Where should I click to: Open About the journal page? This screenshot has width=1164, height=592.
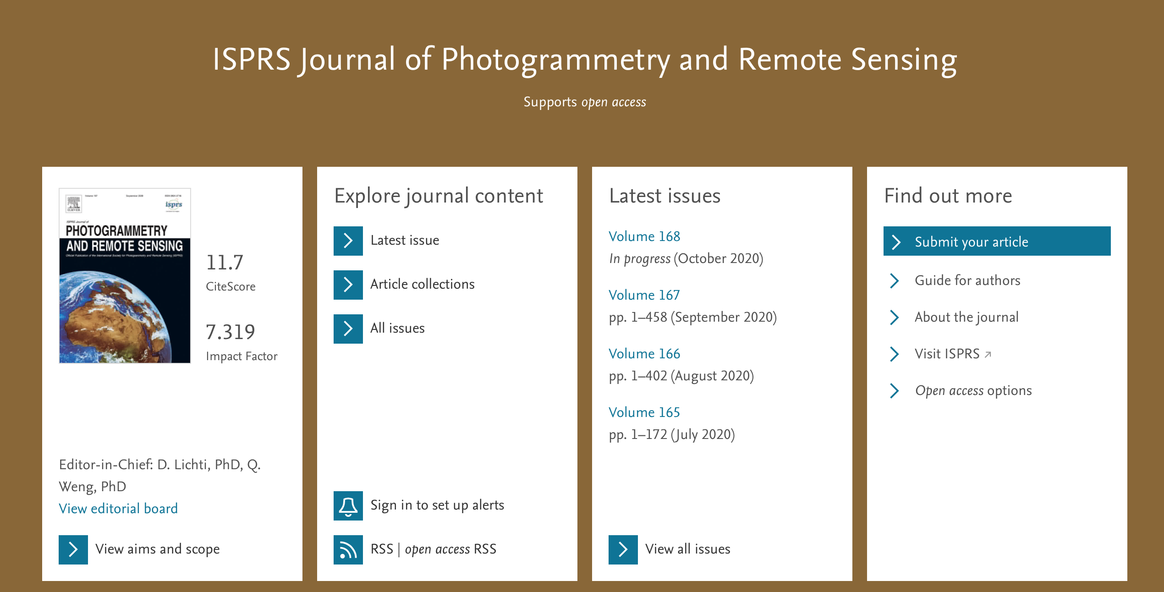coord(966,317)
